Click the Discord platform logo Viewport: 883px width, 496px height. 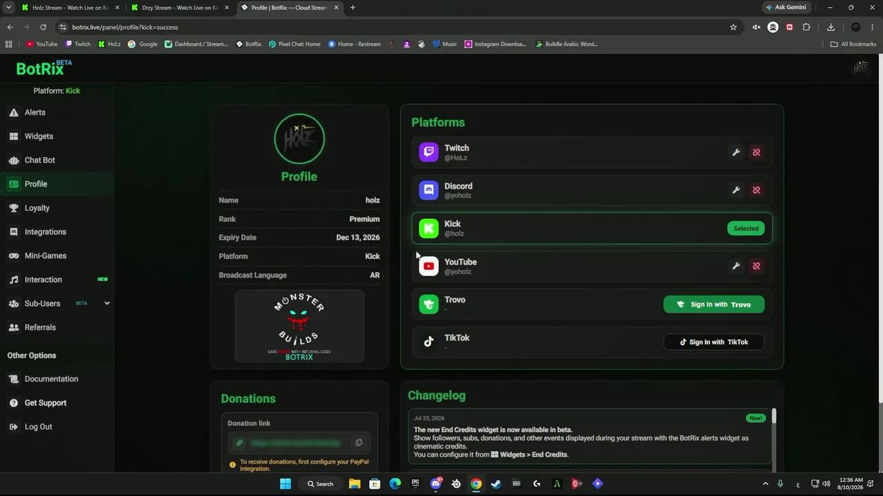pyautogui.click(x=428, y=190)
